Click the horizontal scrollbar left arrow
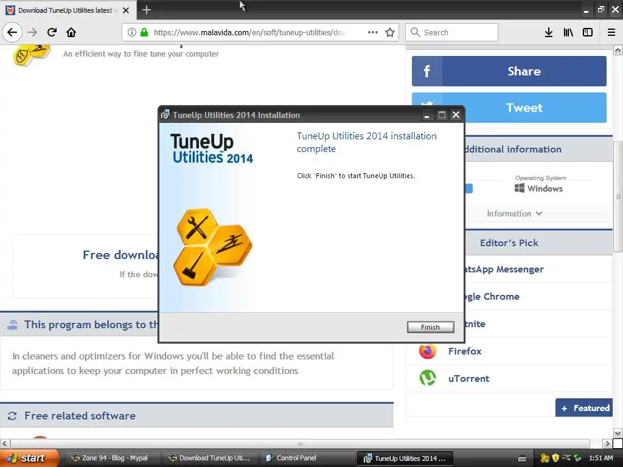 point(5,443)
